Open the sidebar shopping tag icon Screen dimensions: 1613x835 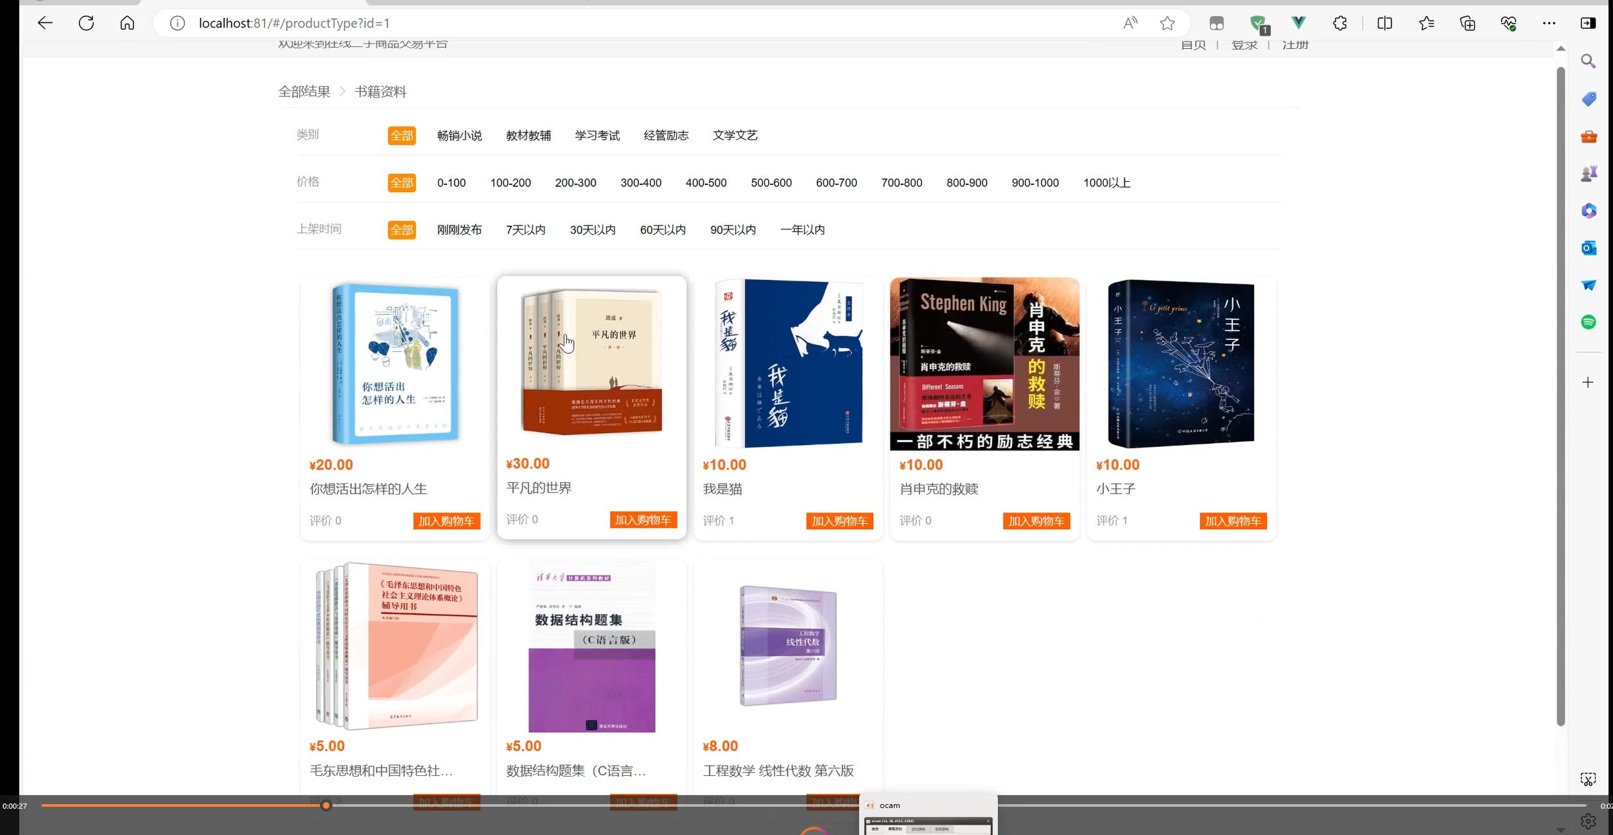[1589, 99]
